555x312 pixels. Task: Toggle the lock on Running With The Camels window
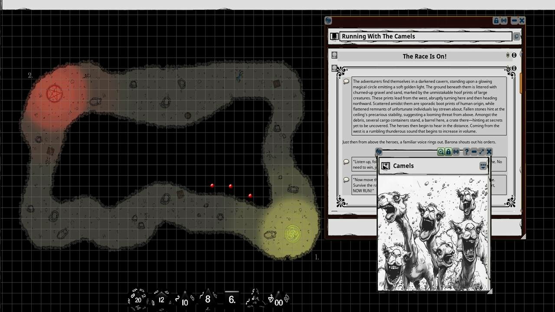pos(496,20)
